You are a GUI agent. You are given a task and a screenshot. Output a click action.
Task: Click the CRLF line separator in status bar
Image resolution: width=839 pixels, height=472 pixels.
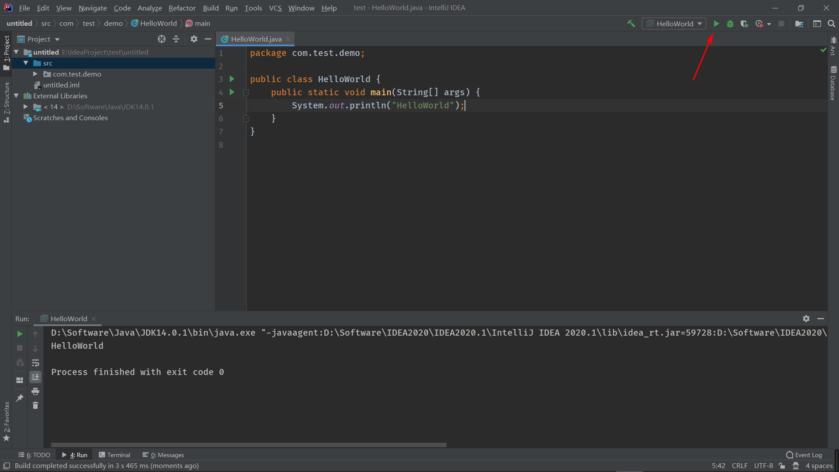tap(739, 466)
